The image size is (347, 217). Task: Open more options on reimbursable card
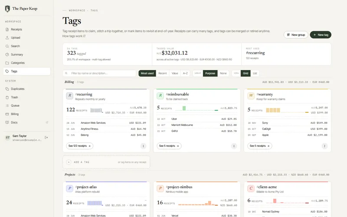point(234,146)
